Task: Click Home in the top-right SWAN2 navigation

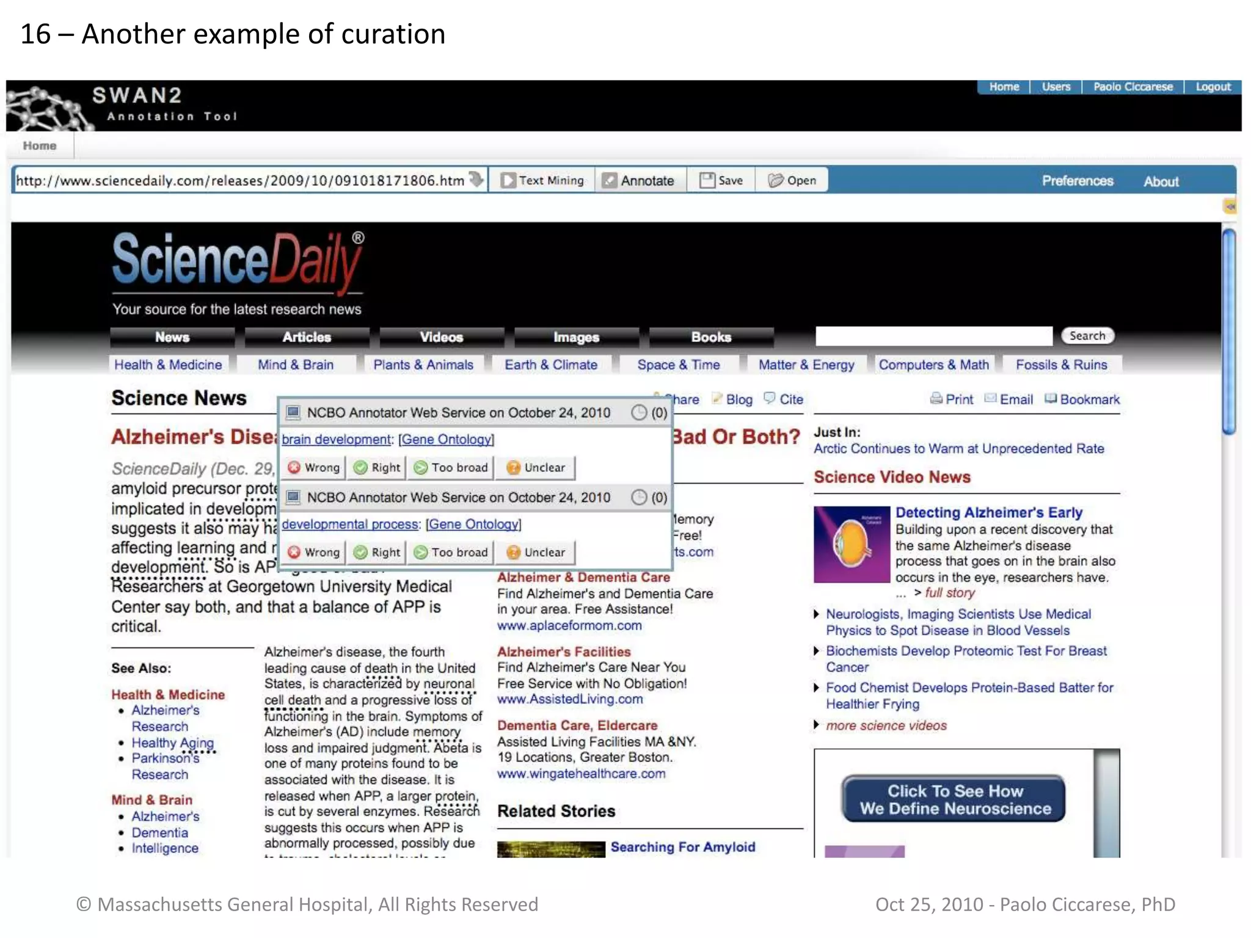Action: [1004, 87]
